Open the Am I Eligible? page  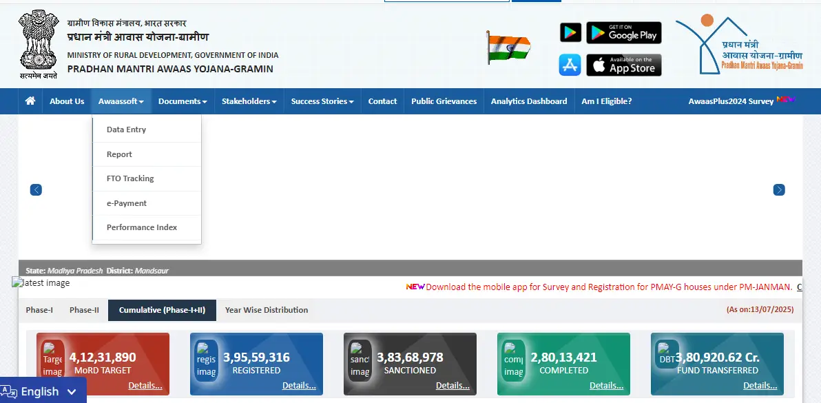point(606,101)
